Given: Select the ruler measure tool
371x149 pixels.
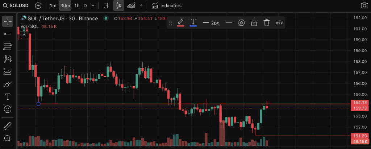Looking at the screenshot, I should 8,126.
